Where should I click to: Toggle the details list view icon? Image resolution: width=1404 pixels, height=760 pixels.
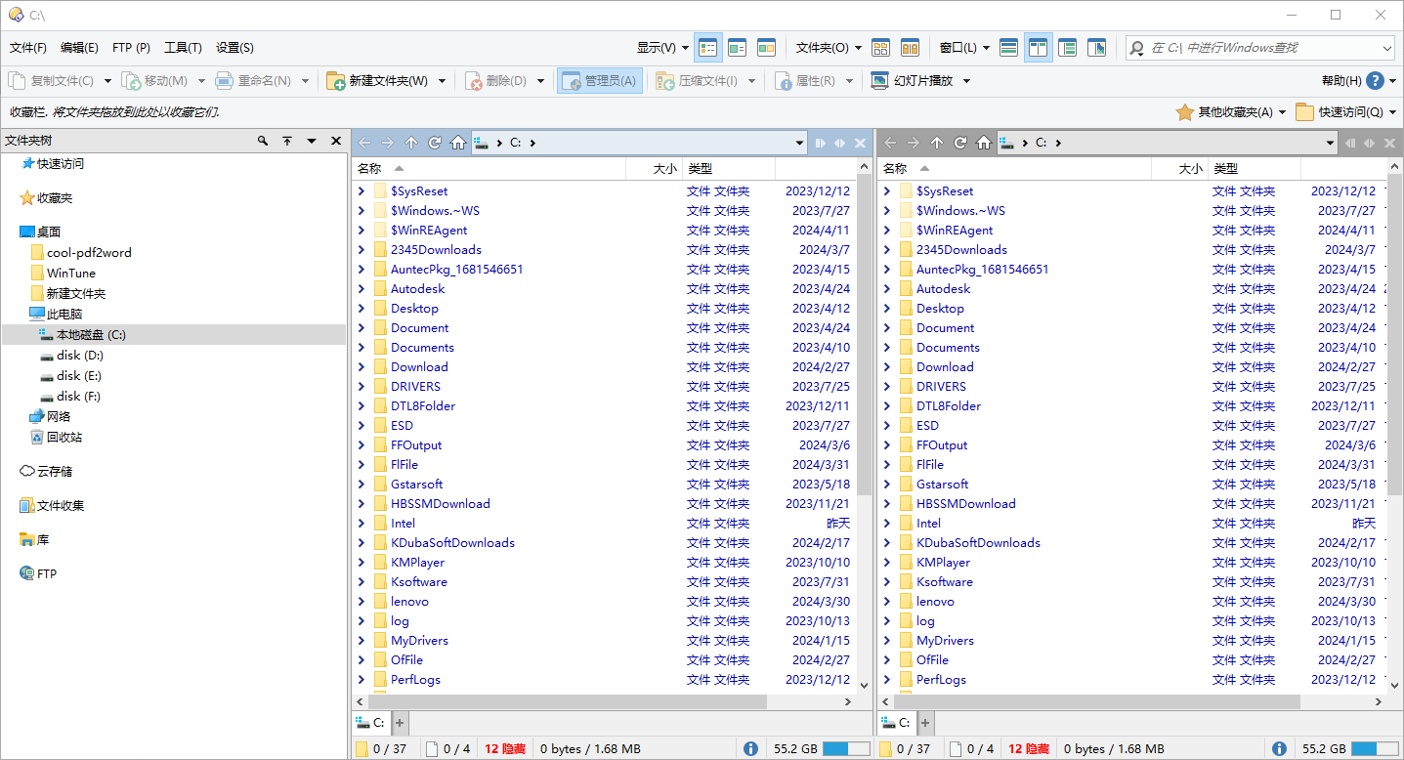coord(708,47)
